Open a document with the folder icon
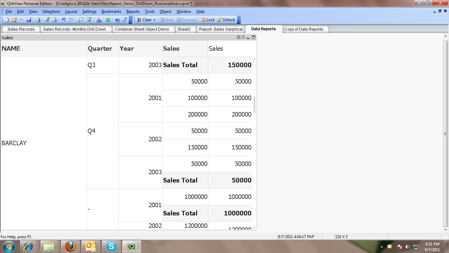The width and height of the screenshot is (449, 253). point(14,20)
